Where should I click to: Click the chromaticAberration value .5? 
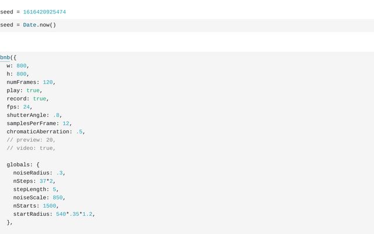79,132
